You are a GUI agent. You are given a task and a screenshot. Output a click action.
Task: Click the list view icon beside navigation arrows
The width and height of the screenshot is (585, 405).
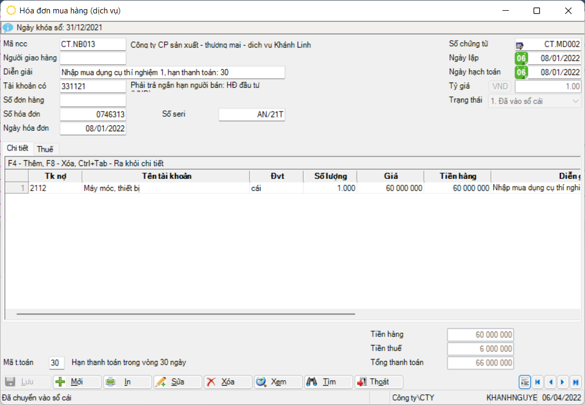(x=524, y=382)
